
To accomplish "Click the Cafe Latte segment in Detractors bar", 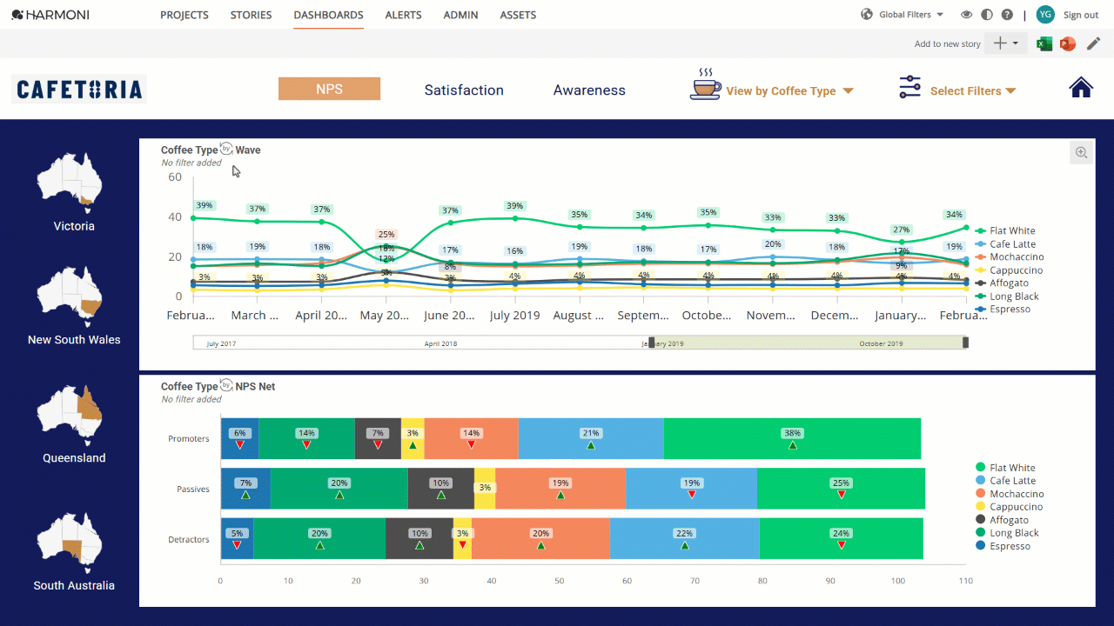I will click(x=685, y=539).
